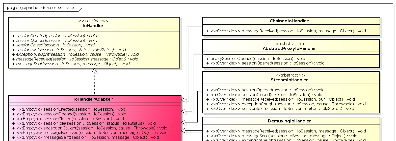The width and height of the screenshot is (396, 141).
Task: Select sessionCreated method in IoHandler interface
Action: [55, 36]
